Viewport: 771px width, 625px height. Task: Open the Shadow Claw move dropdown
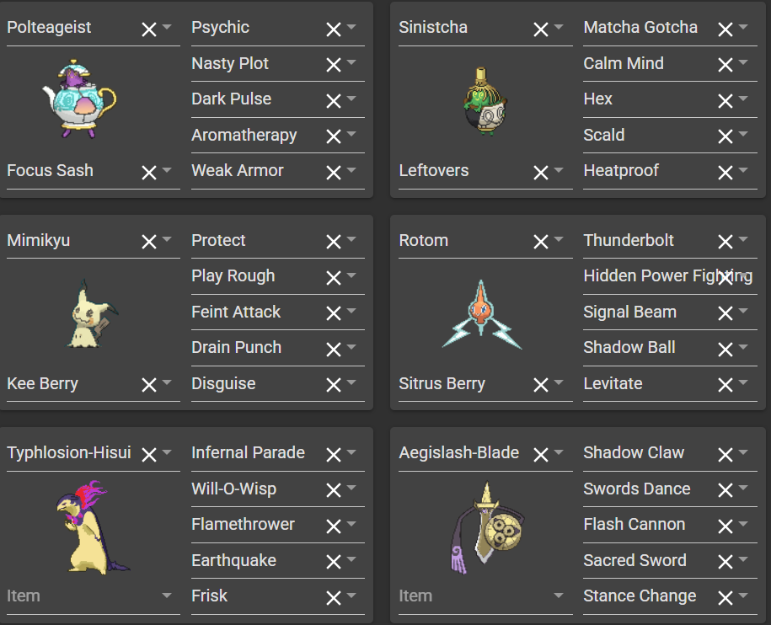[743, 452]
